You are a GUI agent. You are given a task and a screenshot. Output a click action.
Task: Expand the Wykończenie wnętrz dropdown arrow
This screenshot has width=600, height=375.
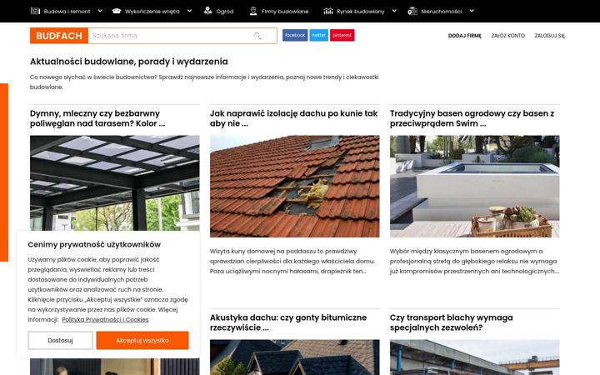(189, 11)
